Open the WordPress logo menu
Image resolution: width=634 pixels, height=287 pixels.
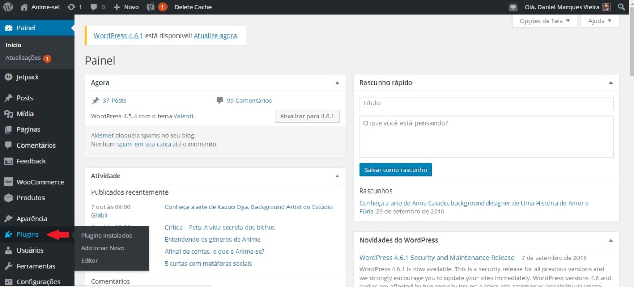pos(8,7)
